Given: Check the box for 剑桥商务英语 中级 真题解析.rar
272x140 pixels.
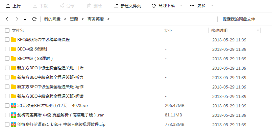Looking at the screenshot, I should tap(7, 115).
